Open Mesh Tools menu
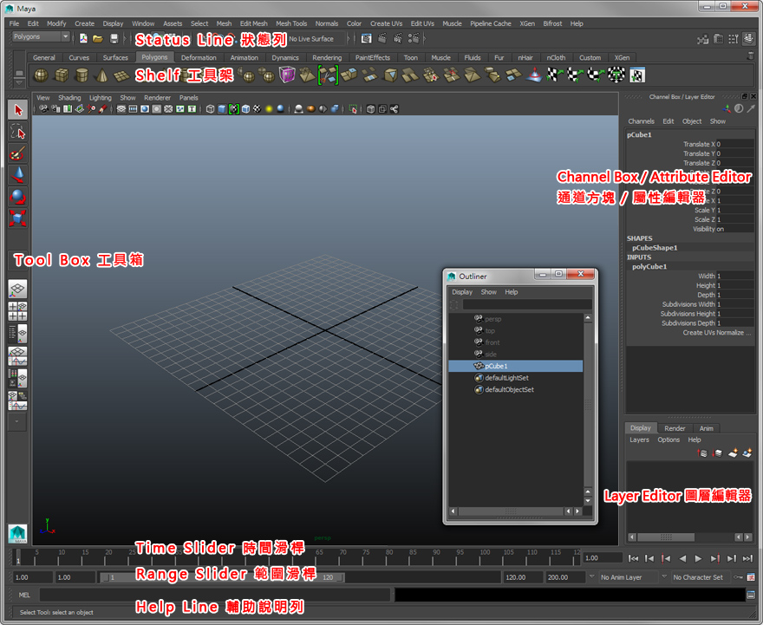763x625 pixels. (x=291, y=23)
